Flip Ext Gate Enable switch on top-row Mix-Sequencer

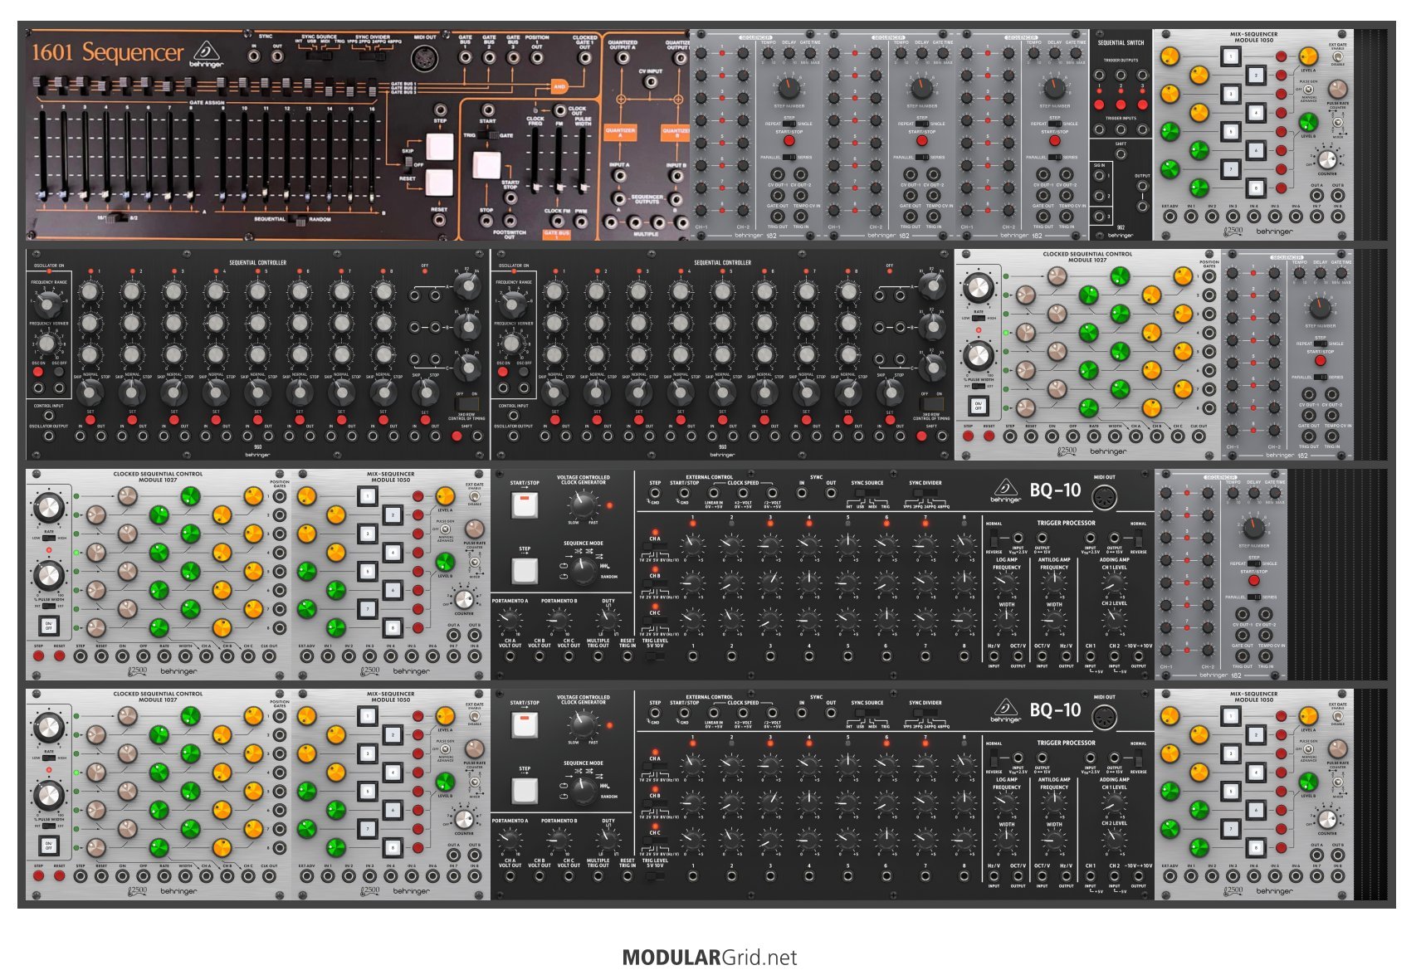[1336, 56]
